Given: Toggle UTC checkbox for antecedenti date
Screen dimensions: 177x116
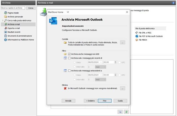Looking at the screenshot, I should point(120,75).
